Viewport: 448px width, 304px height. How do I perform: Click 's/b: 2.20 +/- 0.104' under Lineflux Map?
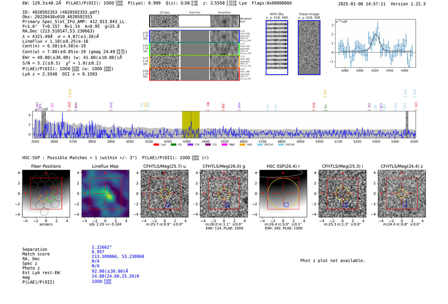pos(105,224)
